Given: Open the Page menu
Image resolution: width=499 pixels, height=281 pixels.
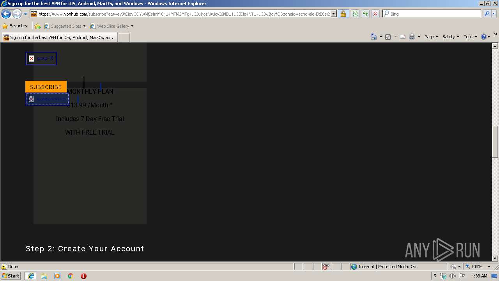Looking at the screenshot, I should 431,37.
